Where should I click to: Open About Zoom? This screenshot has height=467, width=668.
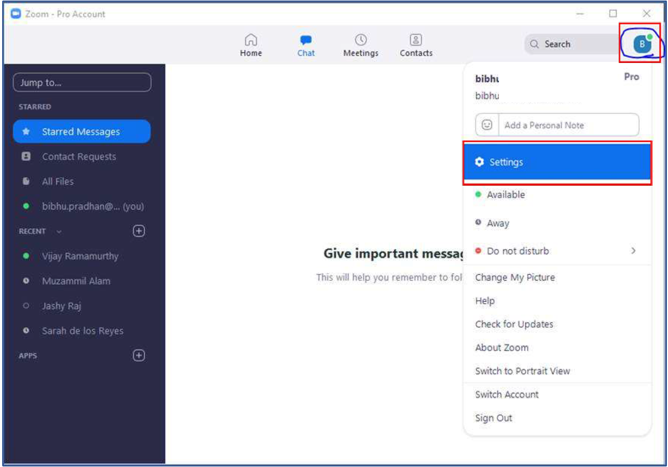(502, 348)
